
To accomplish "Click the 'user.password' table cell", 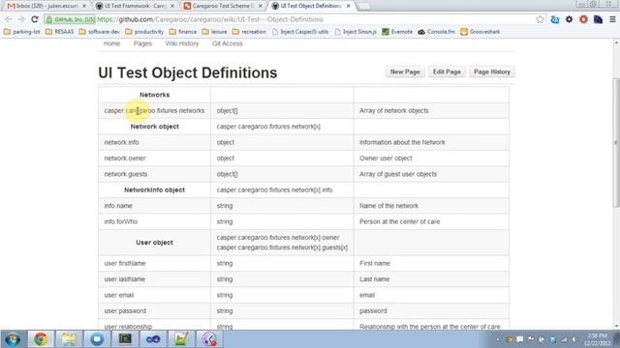I will [155, 311].
